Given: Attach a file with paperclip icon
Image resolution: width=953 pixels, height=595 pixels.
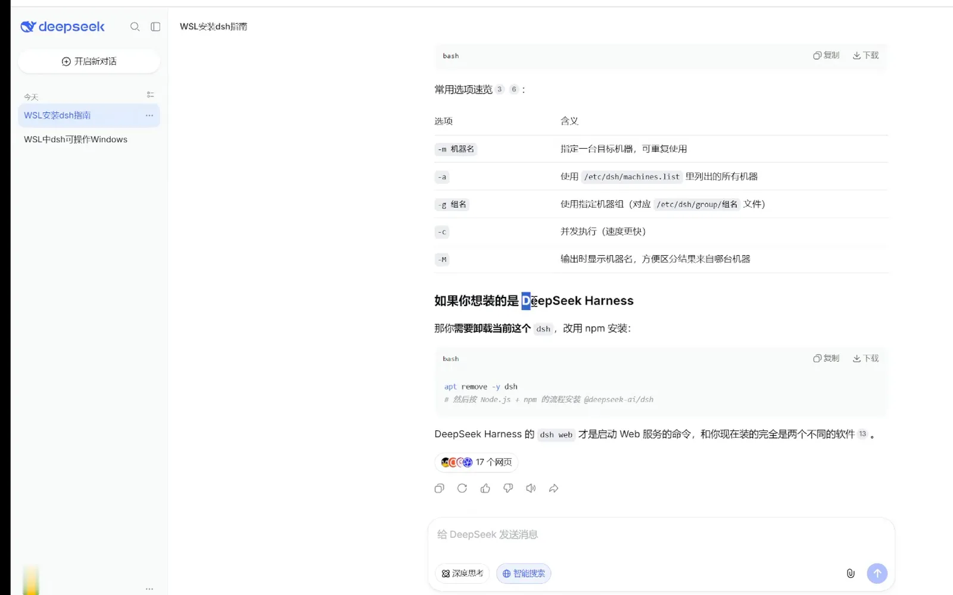Looking at the screenshot, I should (851, 574).
